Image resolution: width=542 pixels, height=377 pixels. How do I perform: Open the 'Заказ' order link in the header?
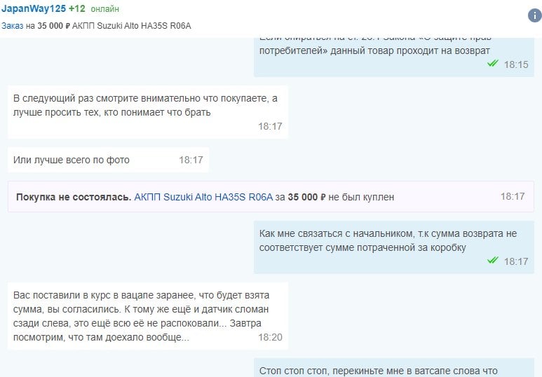12,26
